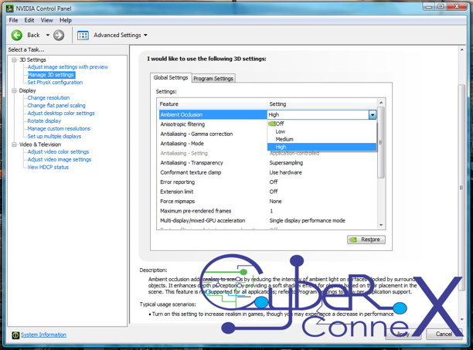Click main panel scroll-up arrow

click(461, 49)
